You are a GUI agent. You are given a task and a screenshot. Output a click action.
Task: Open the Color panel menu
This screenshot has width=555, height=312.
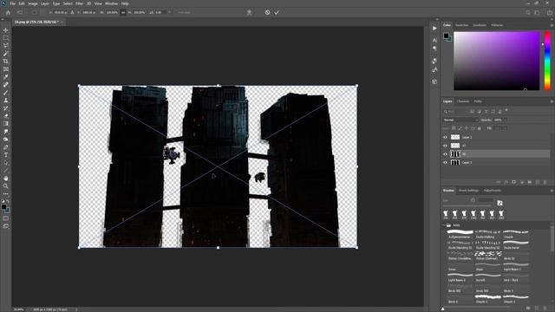click(x=552, y=25)
